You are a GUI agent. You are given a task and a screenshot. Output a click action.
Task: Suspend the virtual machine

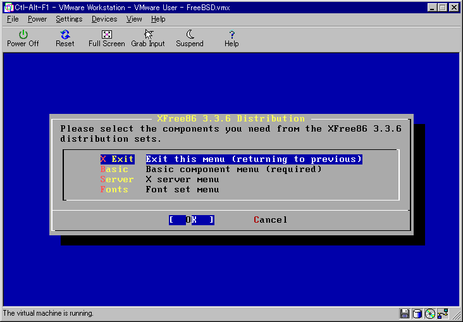pos(190,39)
